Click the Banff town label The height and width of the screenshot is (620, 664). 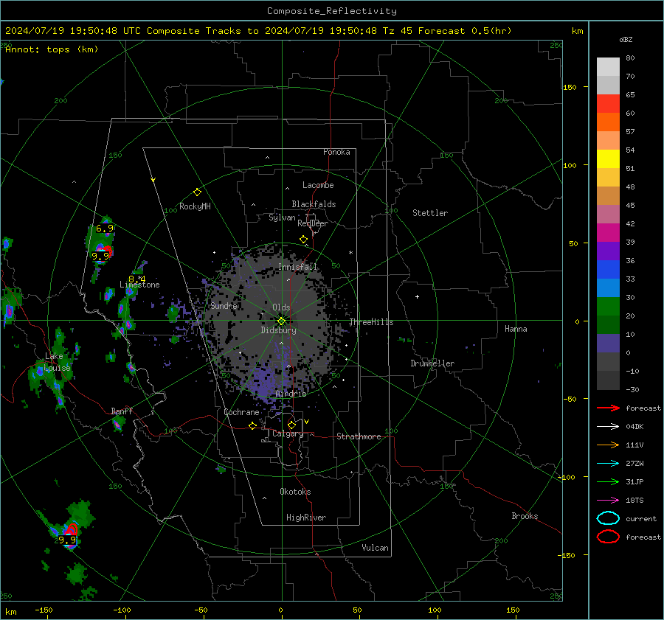click(122, 411)
